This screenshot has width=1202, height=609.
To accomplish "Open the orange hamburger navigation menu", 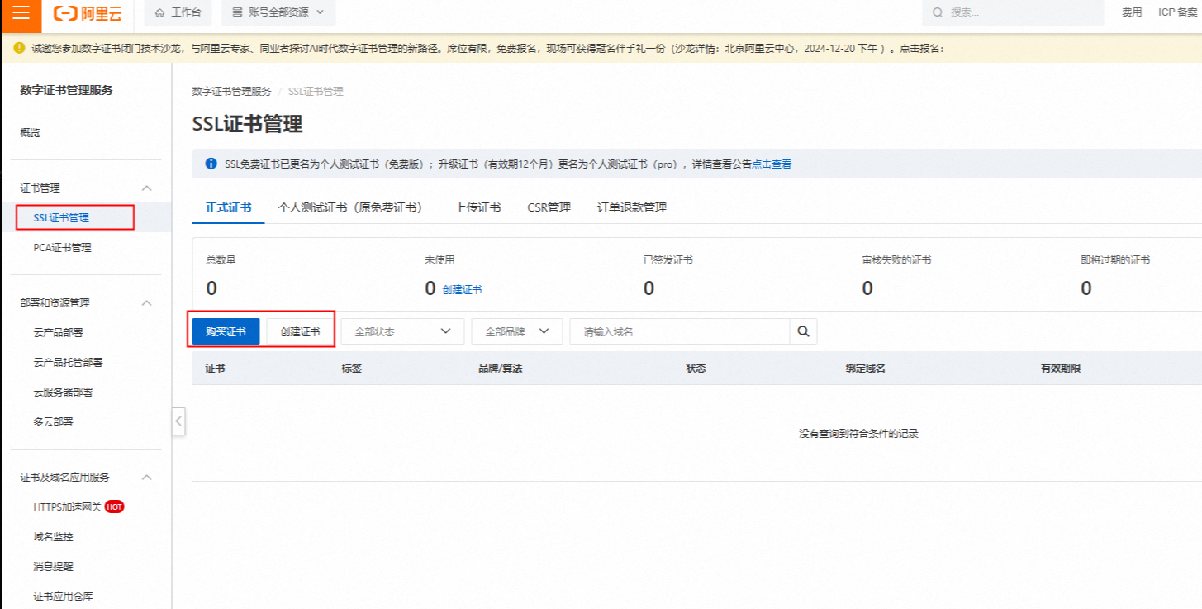I will (21, 12).
